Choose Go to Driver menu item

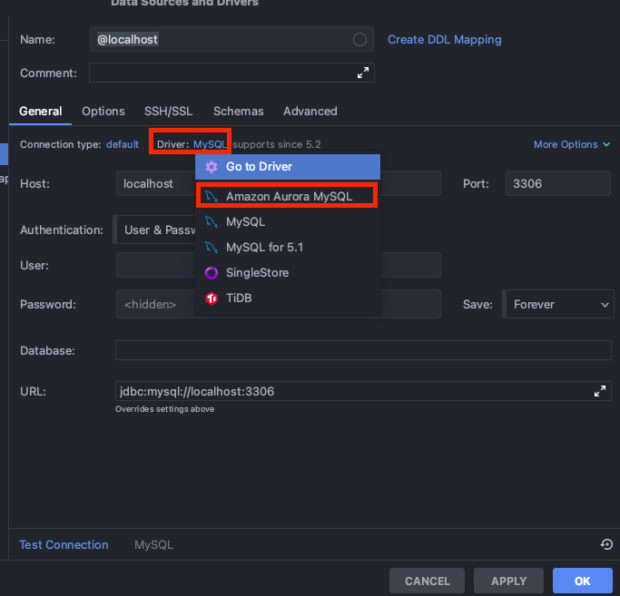click(x=288, y=167)
